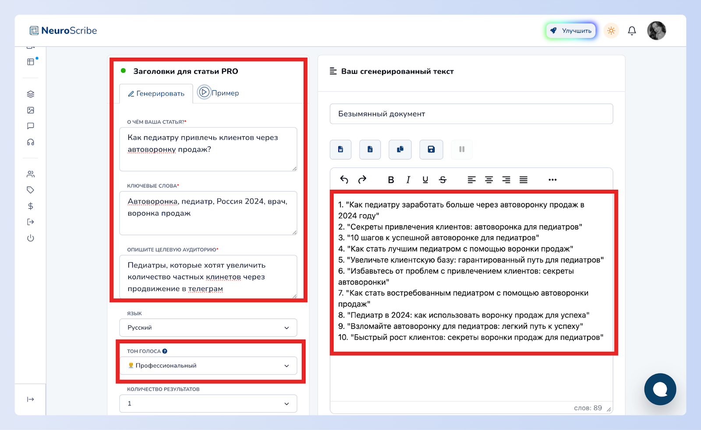The height and width of the screenshot is (430, 701).
Task: Toggle bold formatting
Action: [391, 180]
